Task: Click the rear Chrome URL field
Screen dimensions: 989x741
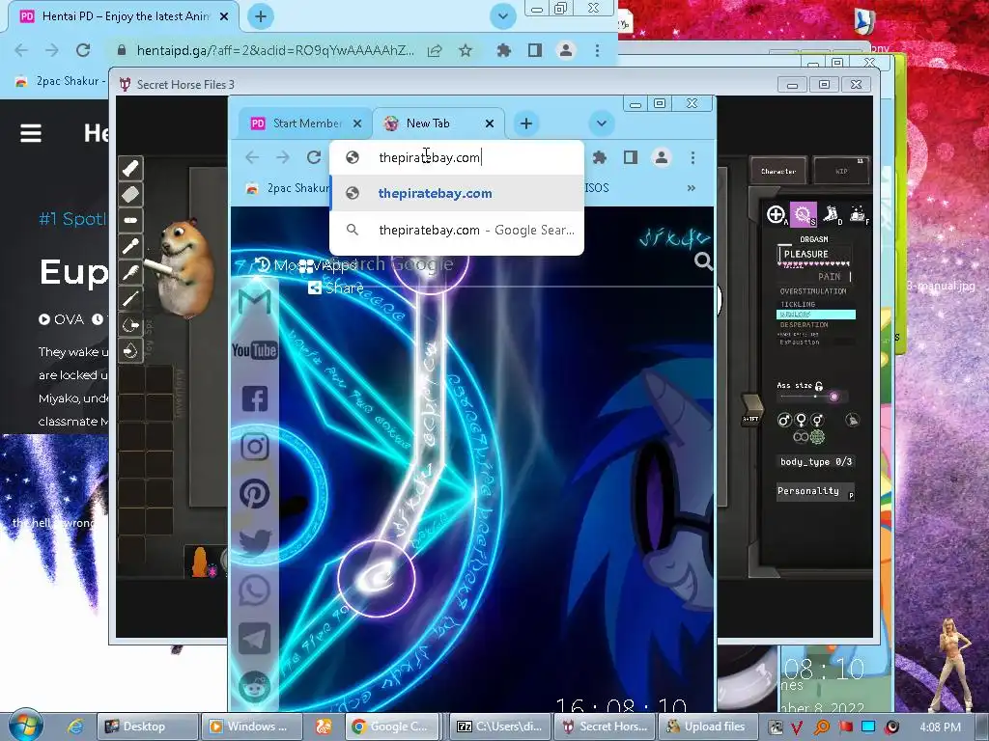Action: 275,50
